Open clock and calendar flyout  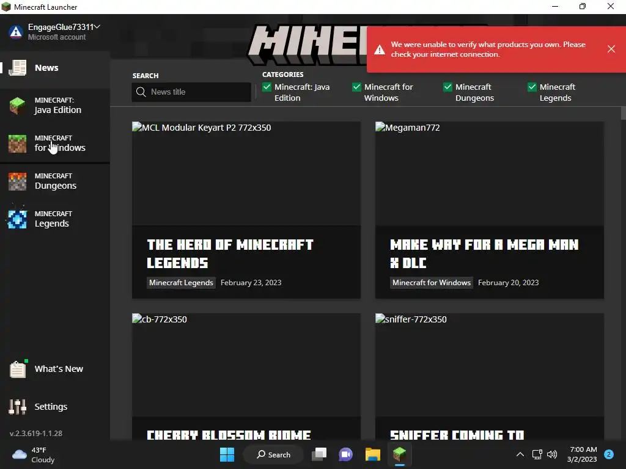coord(582,454)
